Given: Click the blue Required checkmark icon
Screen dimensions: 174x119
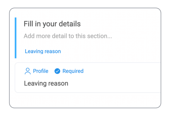Looking at the screenshot, I should tap(57, 71).
